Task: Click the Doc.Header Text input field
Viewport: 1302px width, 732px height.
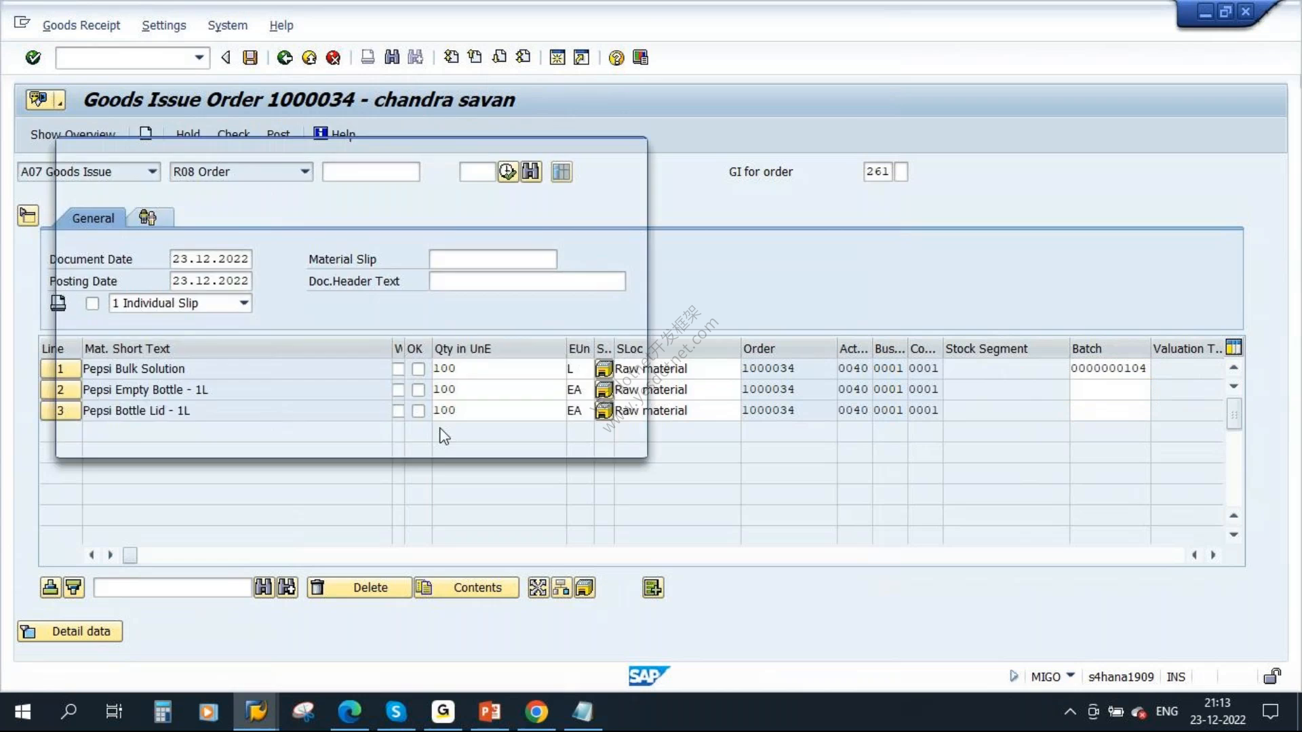Action: coord(527,281)
